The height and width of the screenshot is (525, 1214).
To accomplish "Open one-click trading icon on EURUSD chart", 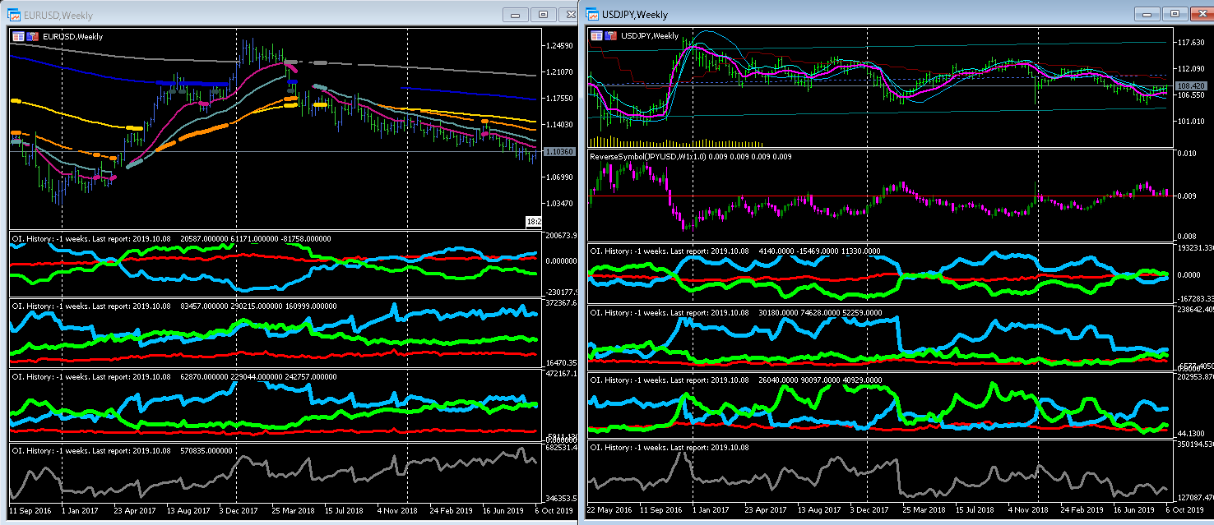I will pos(33,36).
